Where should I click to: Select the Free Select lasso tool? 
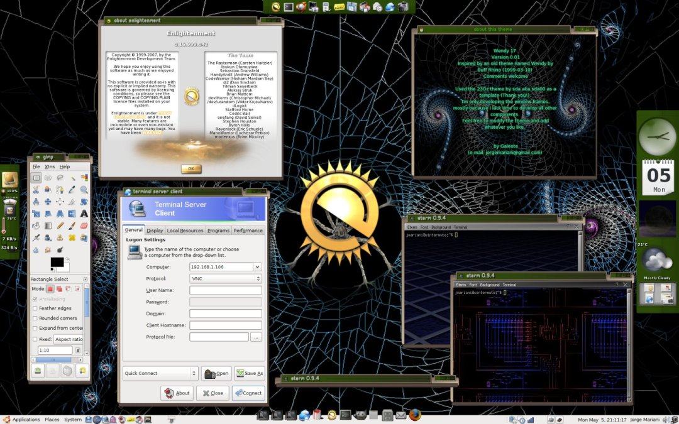(60, 178)
